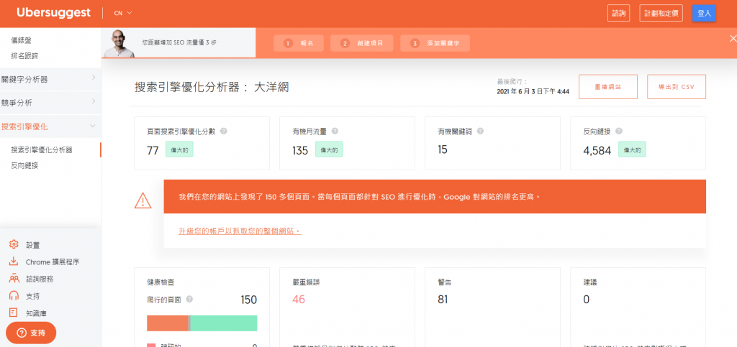Viewport: 737px width, 347px height.
Task: Click the blue 登入 button
Action: tap(704, 13)
